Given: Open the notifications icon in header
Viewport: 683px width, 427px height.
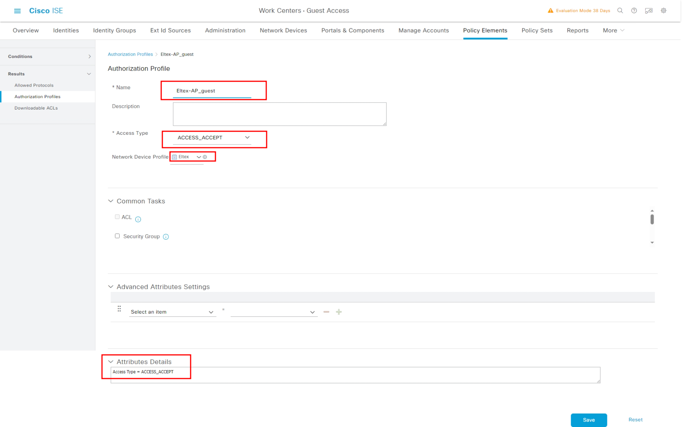Looking at the screenshot, I should pos(649,11).
